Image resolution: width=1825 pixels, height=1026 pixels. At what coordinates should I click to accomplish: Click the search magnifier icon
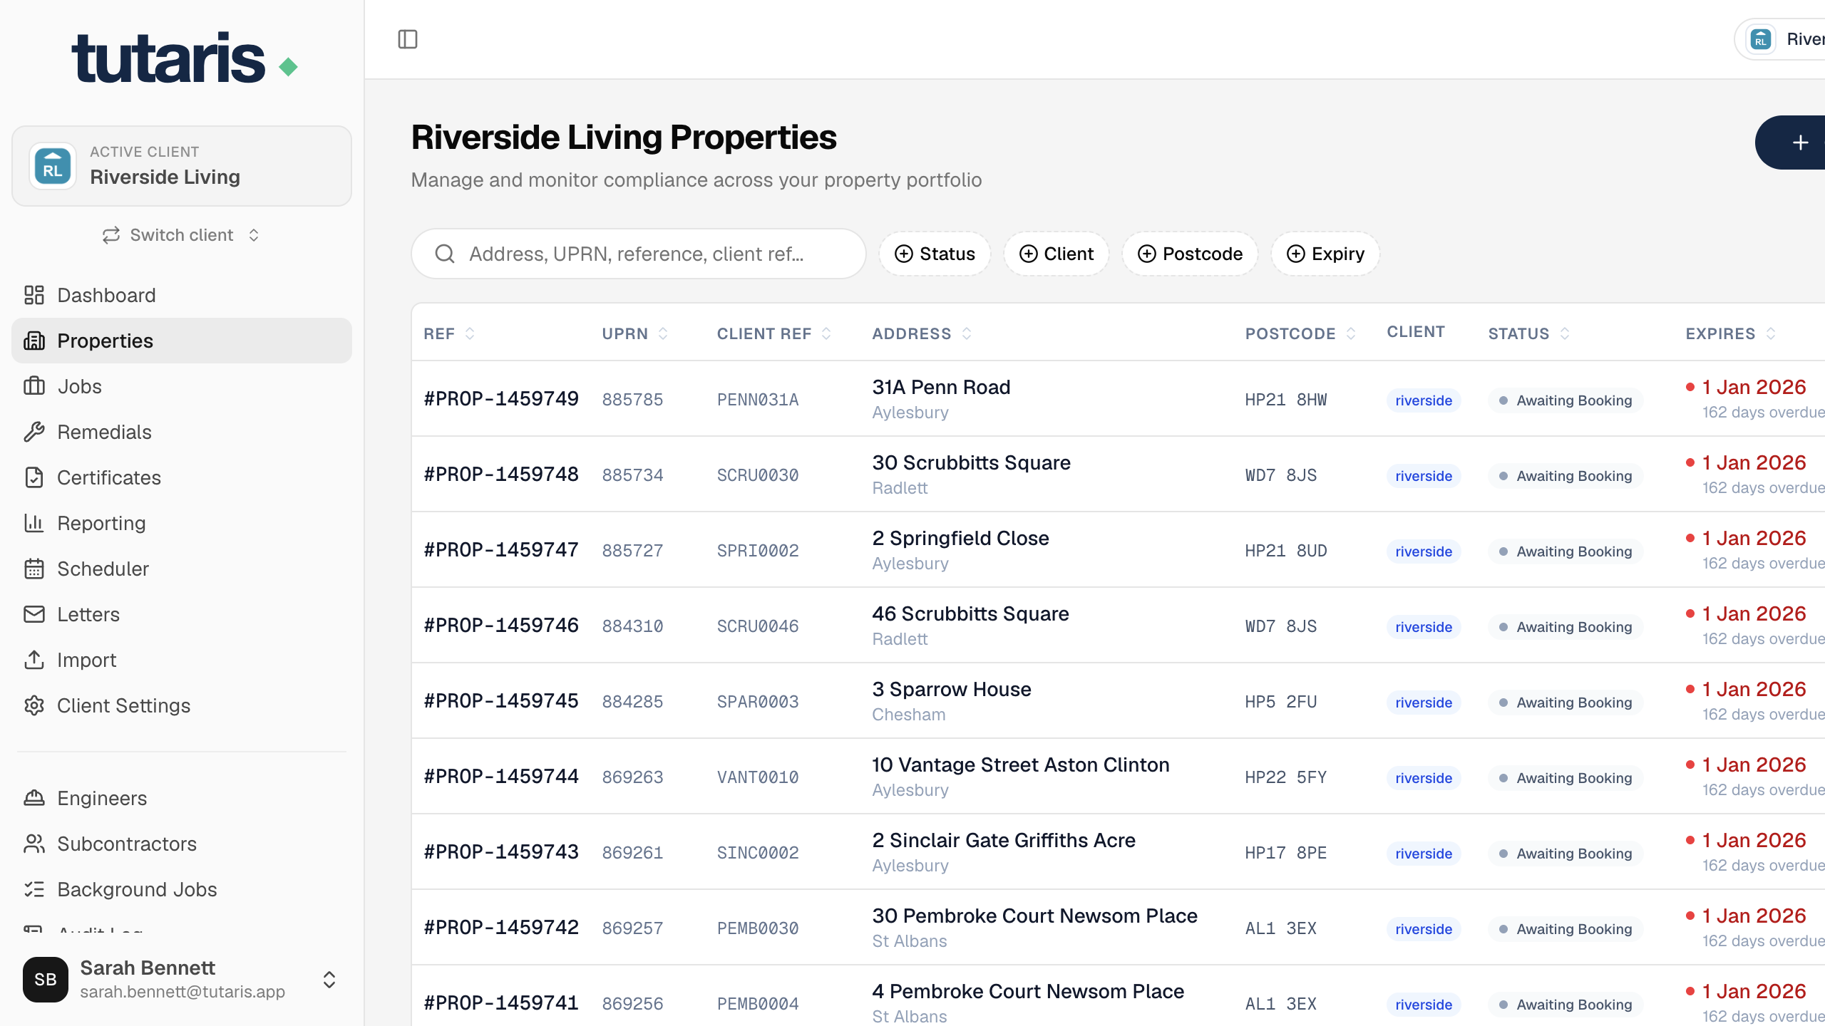pyautogui.click(x=445, y=254)
